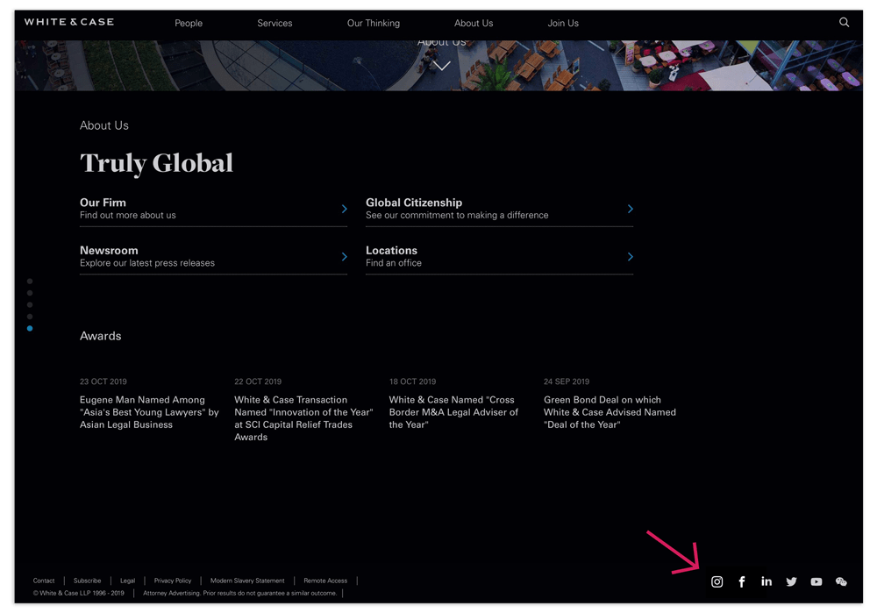Open the Services menu
This screenshot has height=613, width=877.
(x=275, y=23)
